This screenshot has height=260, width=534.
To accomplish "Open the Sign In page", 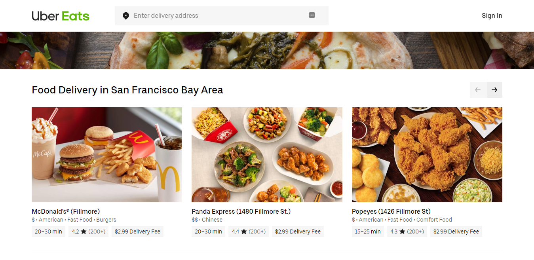I will [492, 16].
